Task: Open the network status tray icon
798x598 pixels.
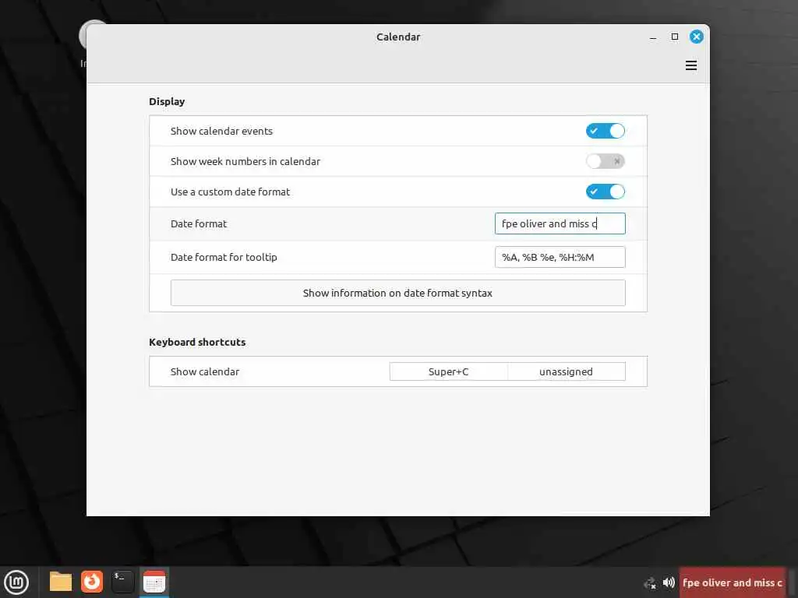Action: point(650,582)
